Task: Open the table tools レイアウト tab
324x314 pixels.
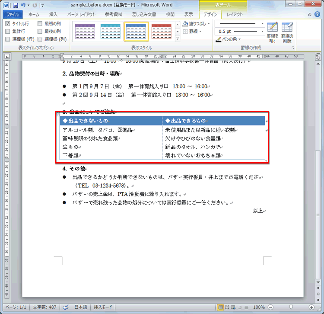Action: tap(235, 14)
